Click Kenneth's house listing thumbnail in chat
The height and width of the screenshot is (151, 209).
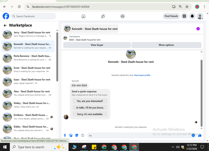point(131,54)
